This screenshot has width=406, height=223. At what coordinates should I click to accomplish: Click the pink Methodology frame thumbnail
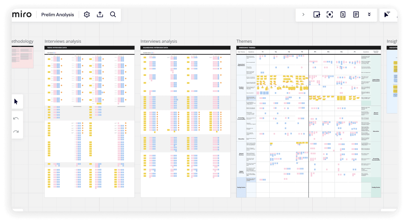[22, 57]
